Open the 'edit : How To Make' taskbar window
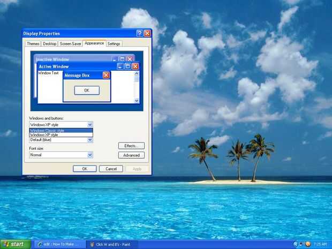332x249 pixels. tap(60, 244)
